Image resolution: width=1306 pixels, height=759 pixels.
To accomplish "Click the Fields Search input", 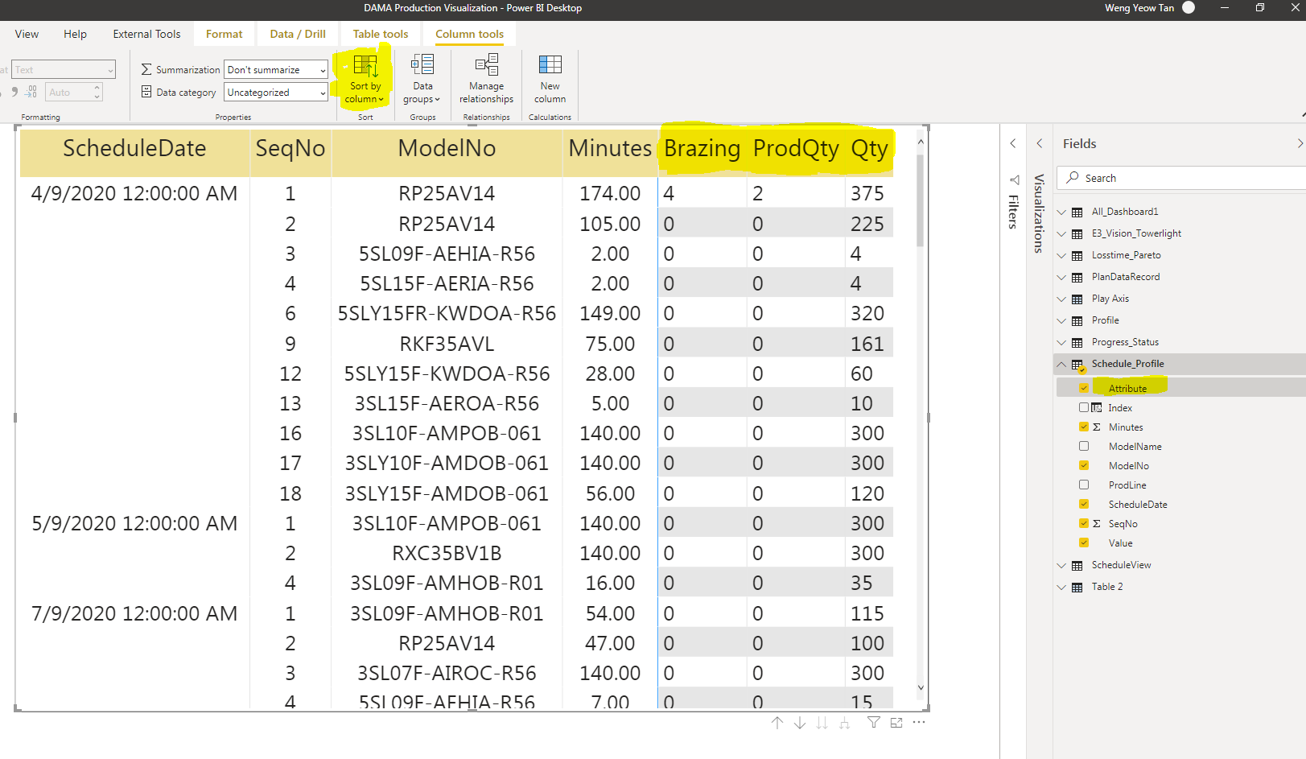I will click(x=1183, y=178).
